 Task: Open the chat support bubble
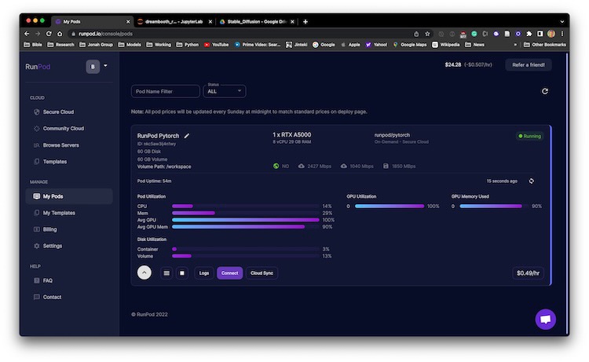(545, 319)
